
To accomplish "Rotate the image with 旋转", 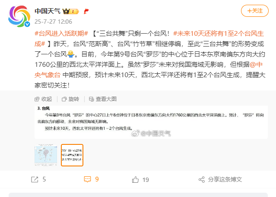I will click(70, 99).
